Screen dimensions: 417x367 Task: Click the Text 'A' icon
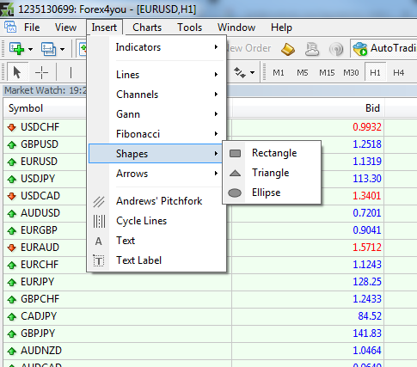pyautogui.click(x=98, y=242)
